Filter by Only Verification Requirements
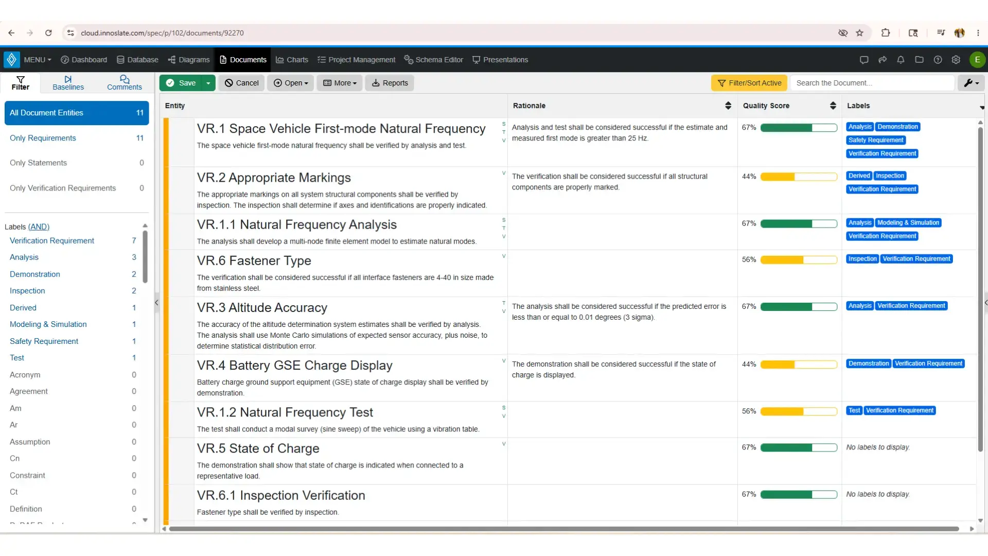This screenshot has width=988, height=556. click(77, 188)
